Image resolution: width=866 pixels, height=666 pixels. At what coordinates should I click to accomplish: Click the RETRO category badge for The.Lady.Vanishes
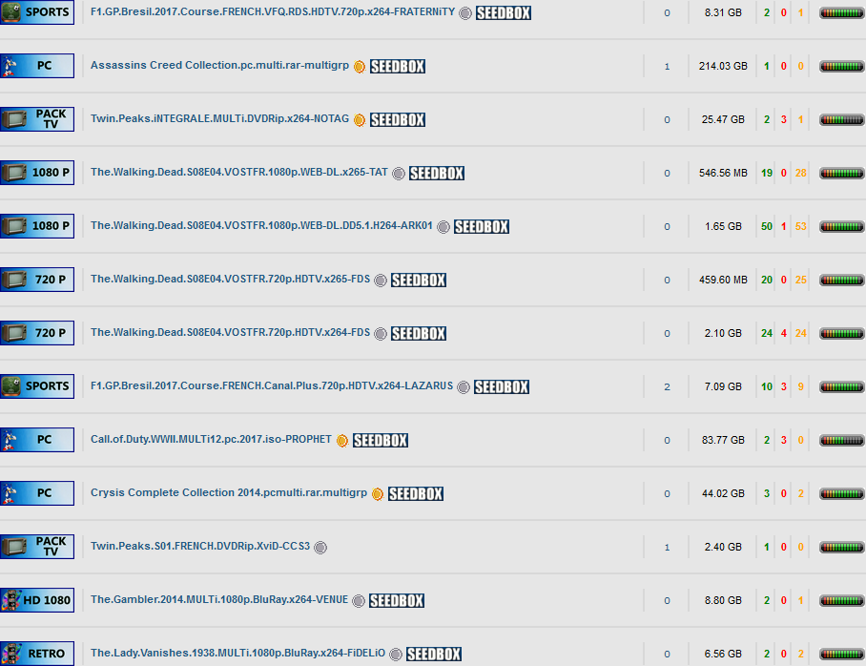37,654
